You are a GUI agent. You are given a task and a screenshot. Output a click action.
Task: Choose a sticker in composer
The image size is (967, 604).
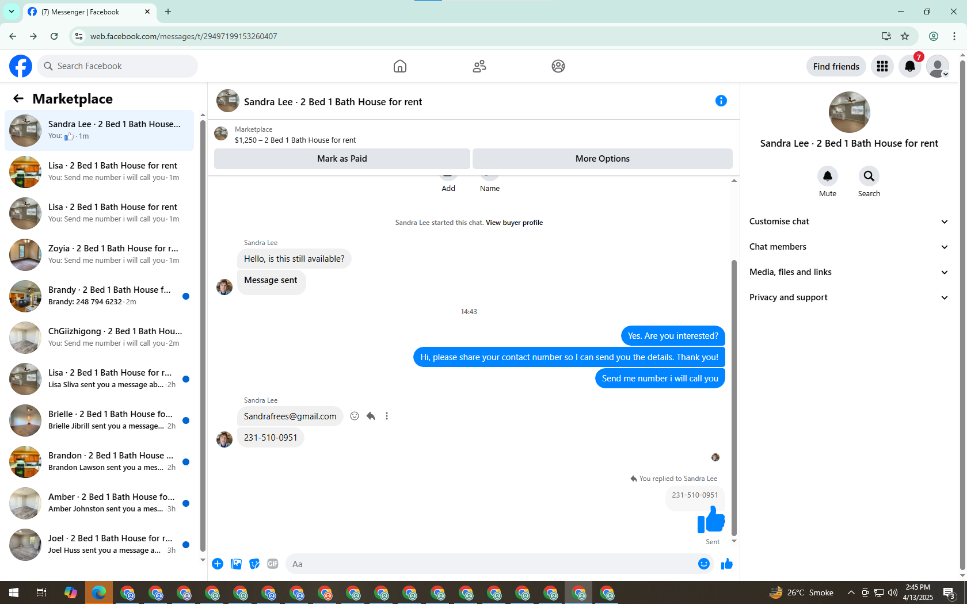(x=254, y=564)
